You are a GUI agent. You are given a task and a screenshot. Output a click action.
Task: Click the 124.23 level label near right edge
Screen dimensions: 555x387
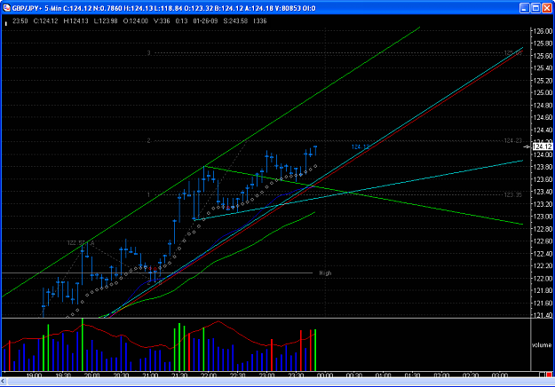pyautogui.click(x=512, y=141)
